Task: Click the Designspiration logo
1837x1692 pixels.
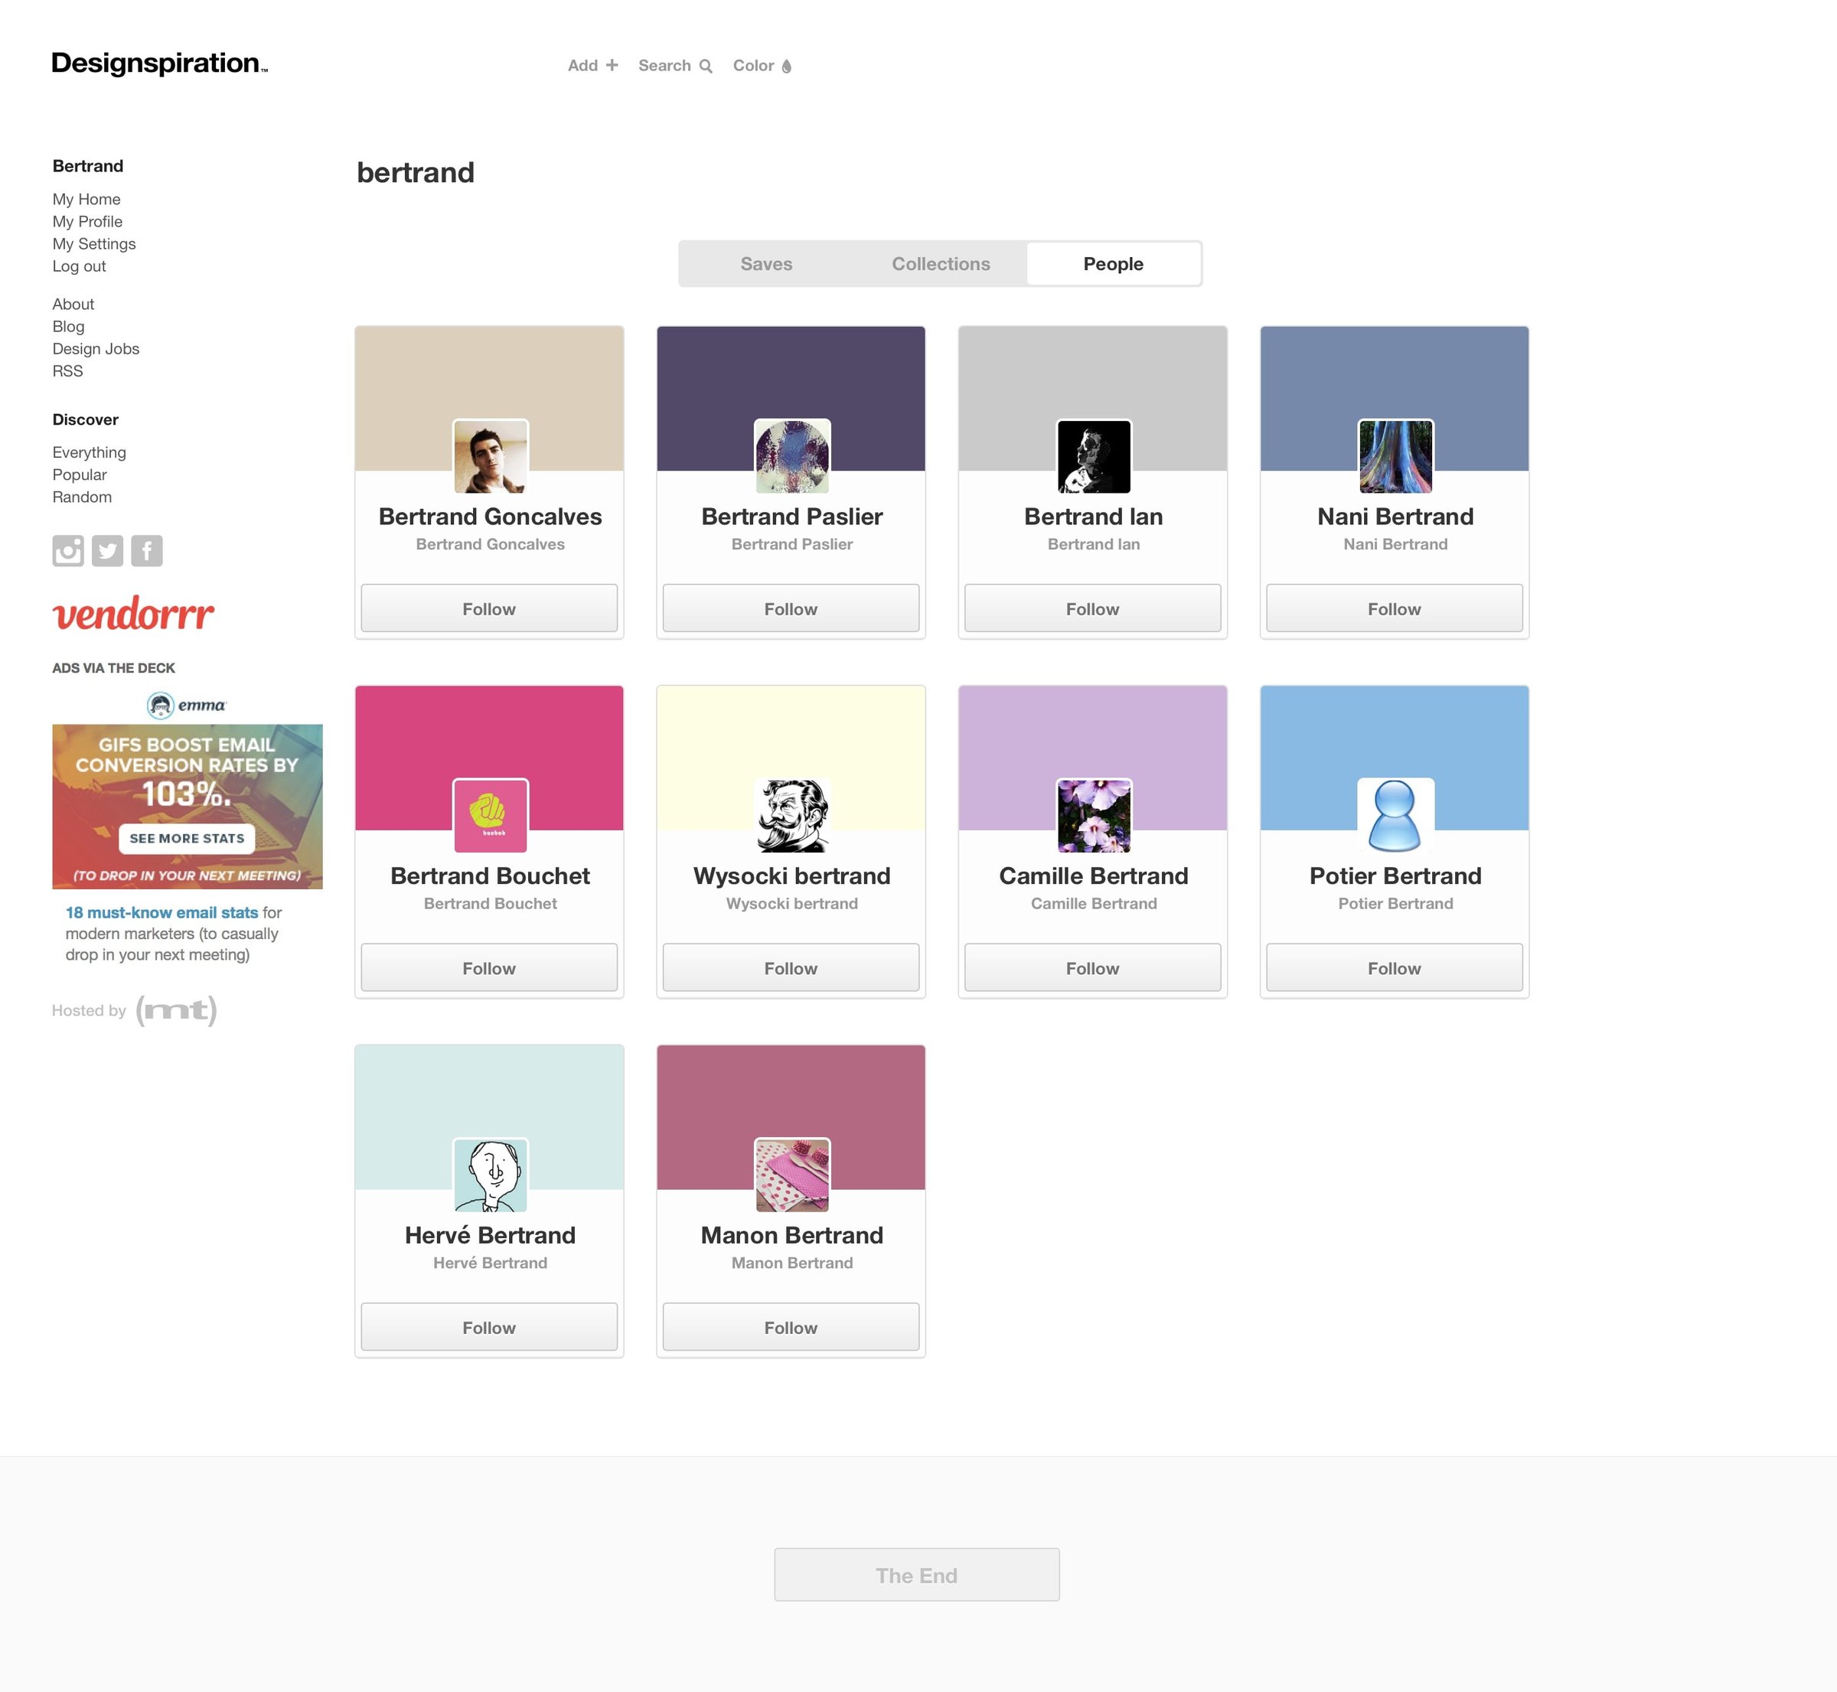Action: tap(159, 64)
